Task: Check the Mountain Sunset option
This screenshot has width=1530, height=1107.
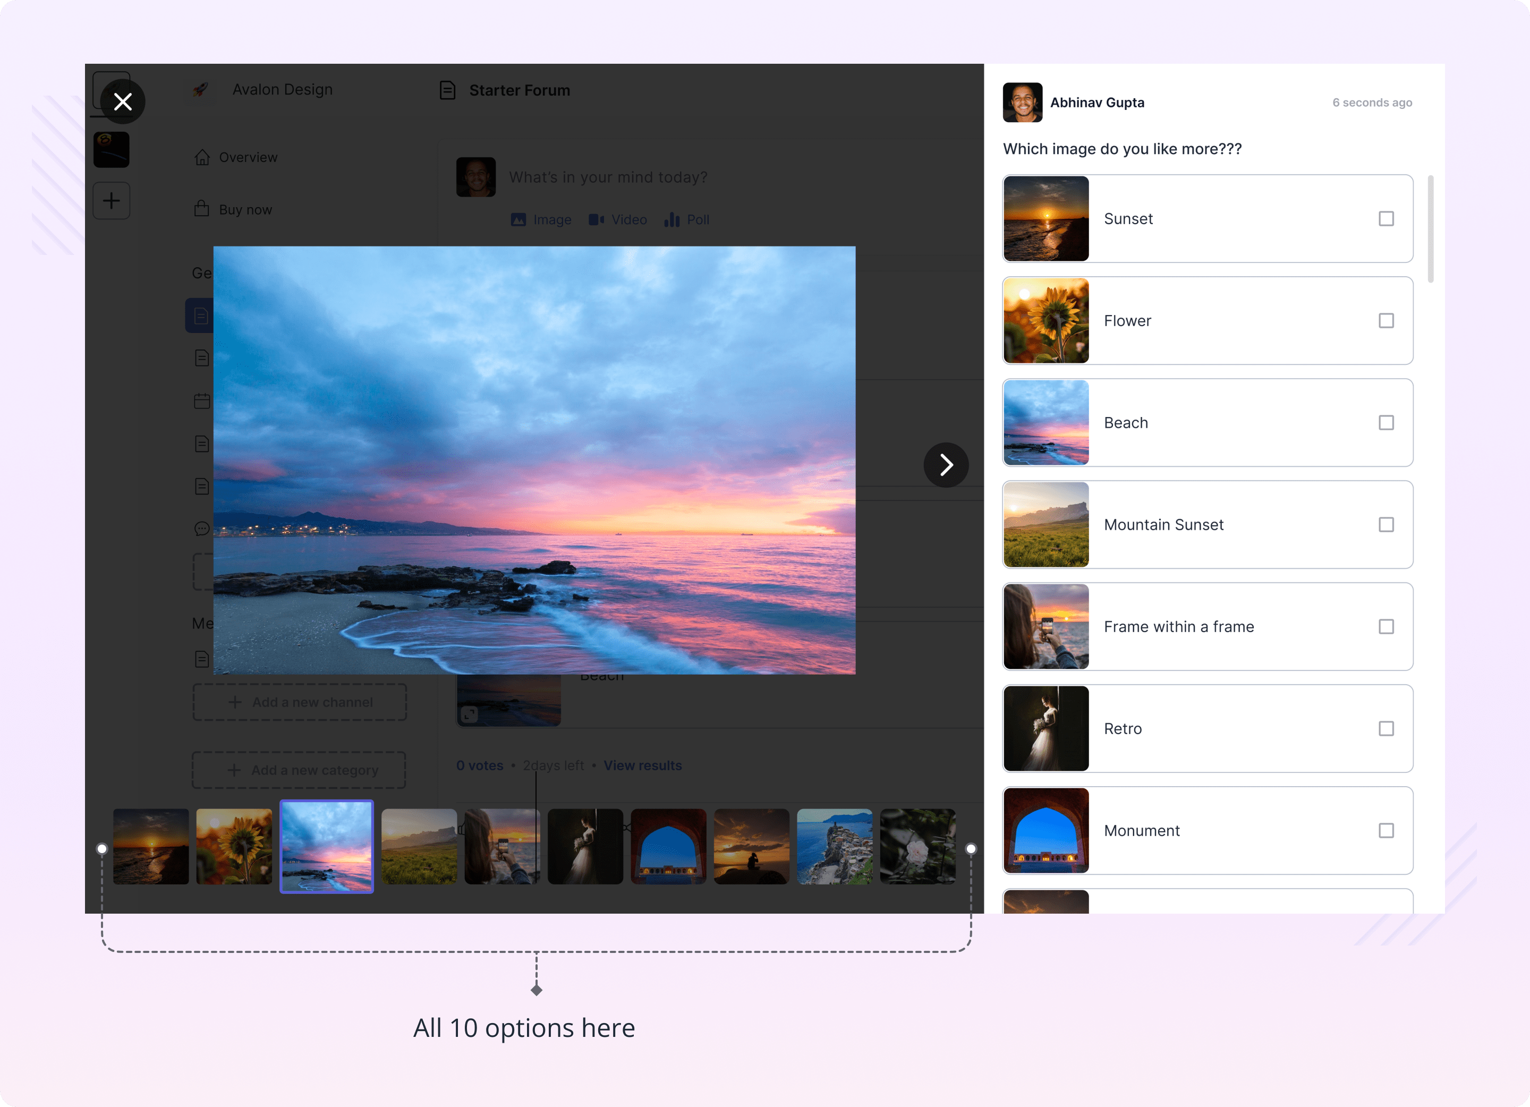Action: [x=1387, y=524]
